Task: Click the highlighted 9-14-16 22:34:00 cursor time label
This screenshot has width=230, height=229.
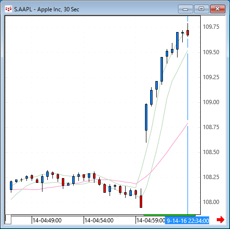Action: pyautogui.click(x=187, y=221)
